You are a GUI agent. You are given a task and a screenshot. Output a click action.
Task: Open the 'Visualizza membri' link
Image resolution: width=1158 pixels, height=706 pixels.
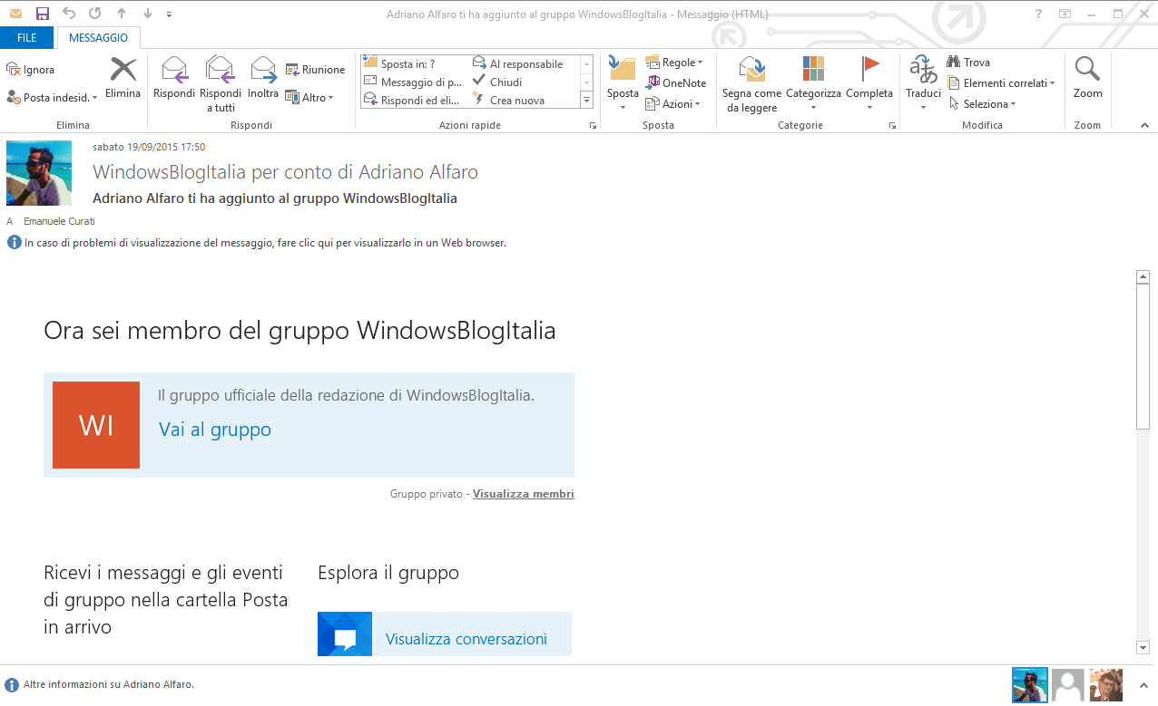point(524,494)
